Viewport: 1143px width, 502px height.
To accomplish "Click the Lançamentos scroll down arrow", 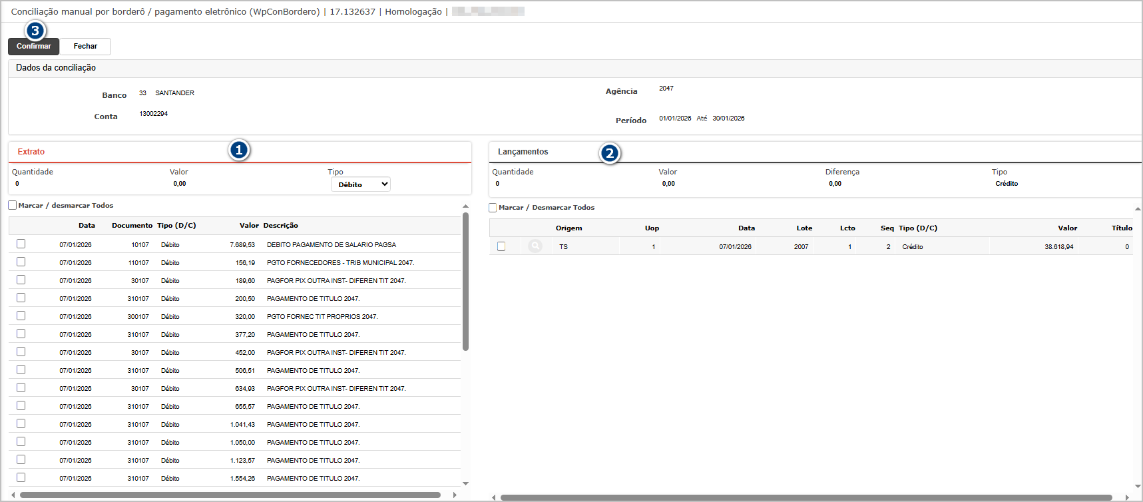I will pos(1138,486).
